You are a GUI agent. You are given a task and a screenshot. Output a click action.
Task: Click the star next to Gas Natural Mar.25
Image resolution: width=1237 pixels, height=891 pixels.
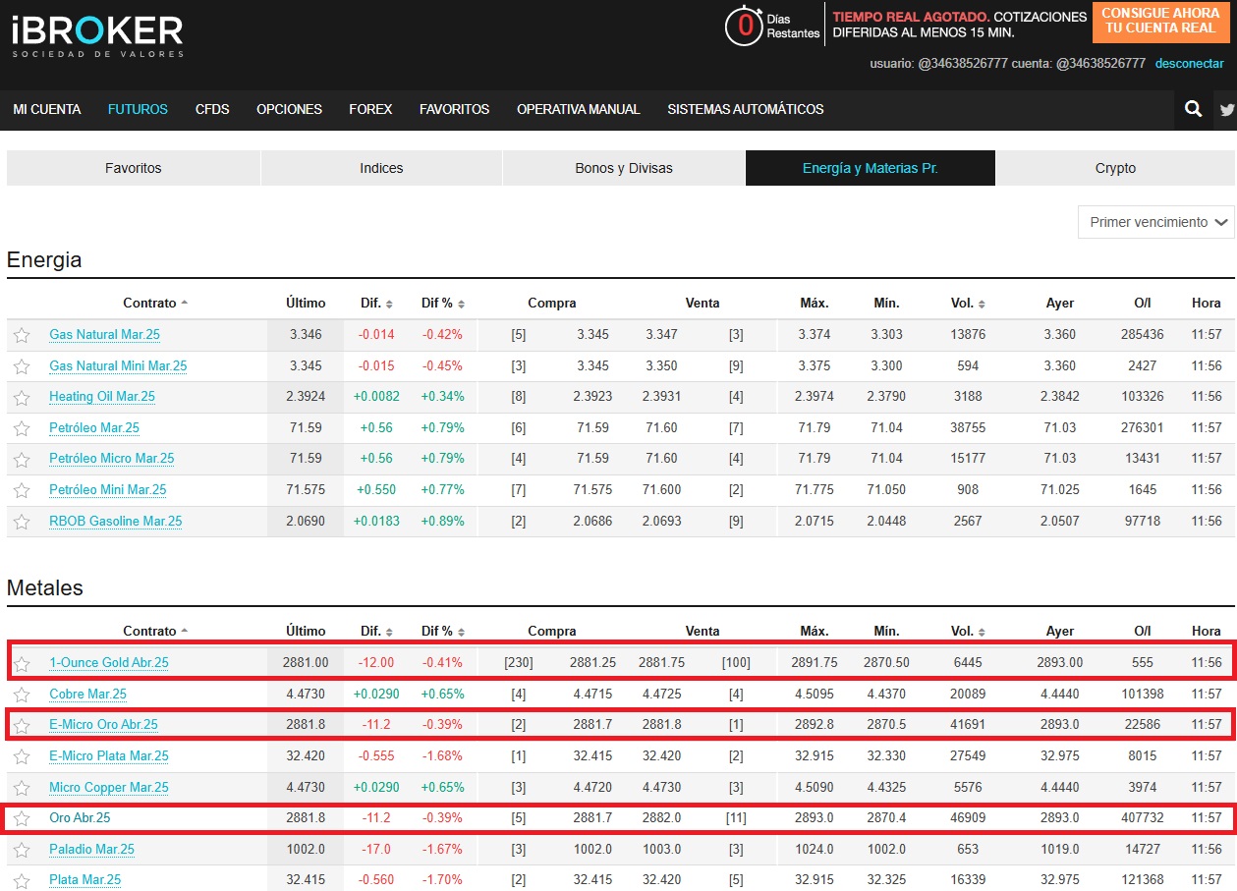(22, 334)
